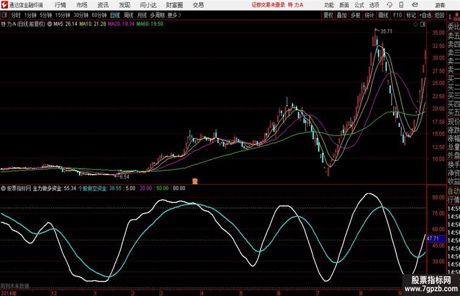Expand 更多 period options
This screenshot has width=460, height=296.
tap(174, 15)
